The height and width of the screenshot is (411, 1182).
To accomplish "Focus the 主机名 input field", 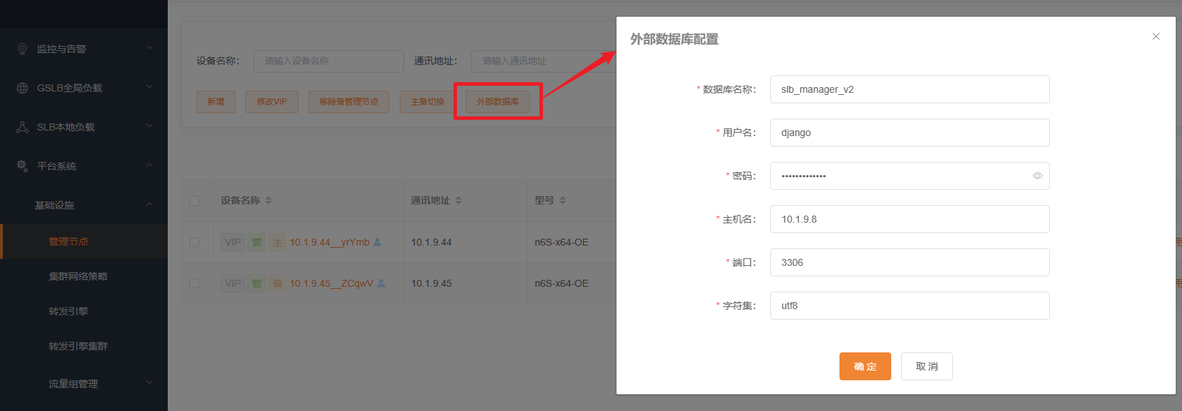I will click(910, 219).
